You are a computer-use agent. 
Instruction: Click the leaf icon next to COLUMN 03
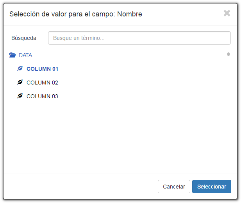click(20, 96)
